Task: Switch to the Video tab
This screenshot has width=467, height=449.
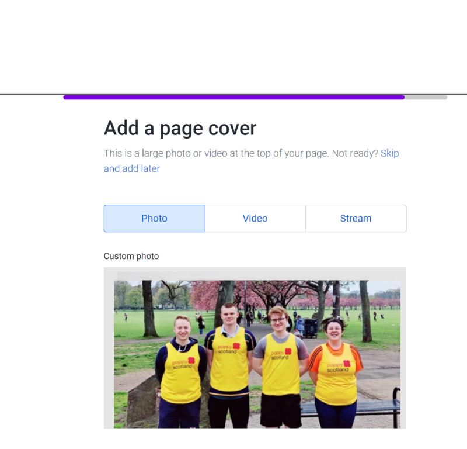Action: pyautogui.click(x=255, y=219)
